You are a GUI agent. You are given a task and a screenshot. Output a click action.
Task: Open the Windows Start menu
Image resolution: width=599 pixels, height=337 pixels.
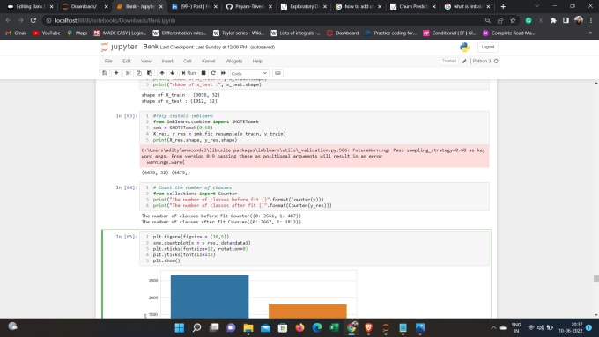(179, 328)
